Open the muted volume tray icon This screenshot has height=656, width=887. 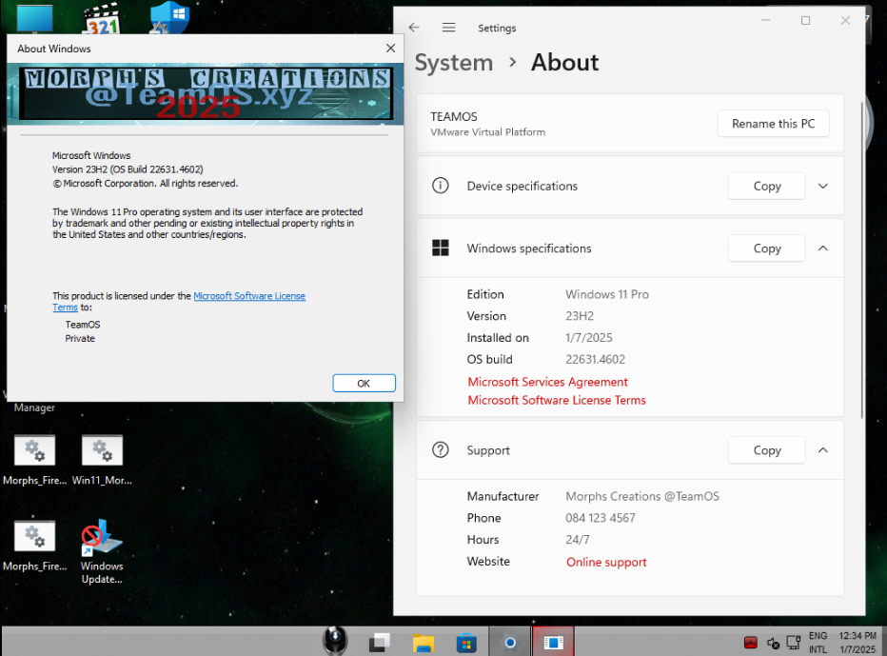tap(774, 643)
